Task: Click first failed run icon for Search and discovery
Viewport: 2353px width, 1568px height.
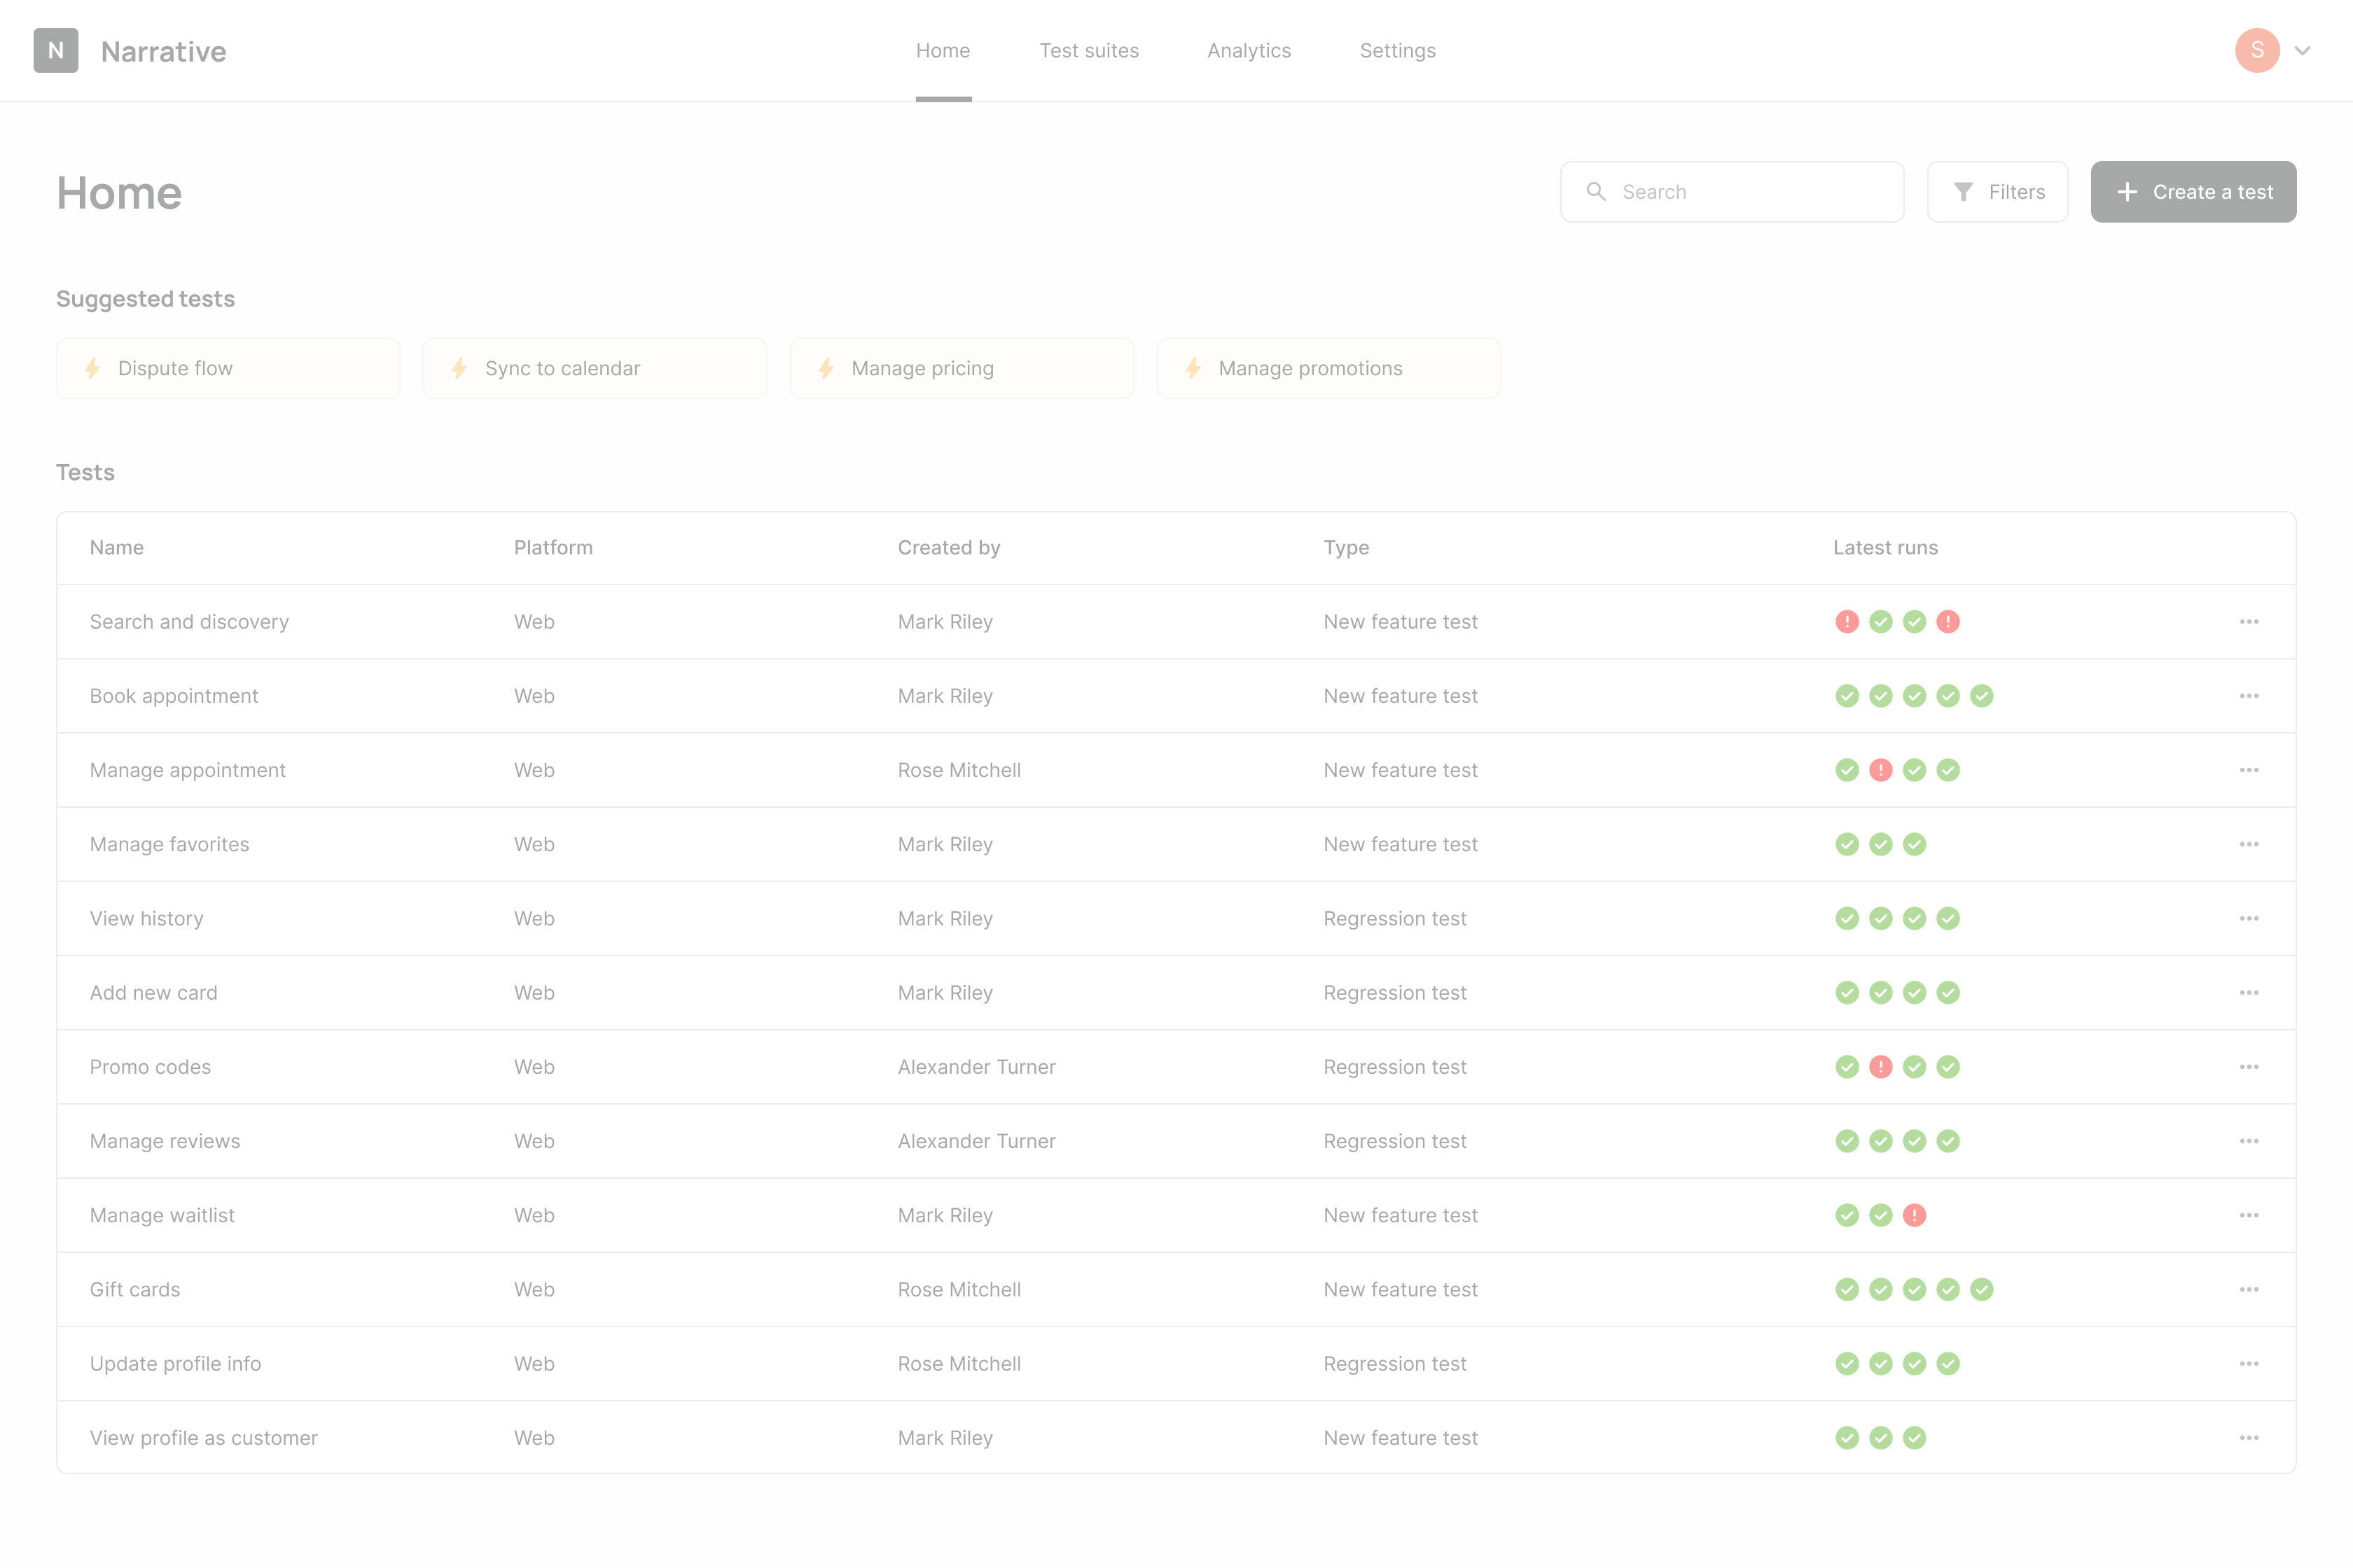Action: click(x=1847, y=622)
